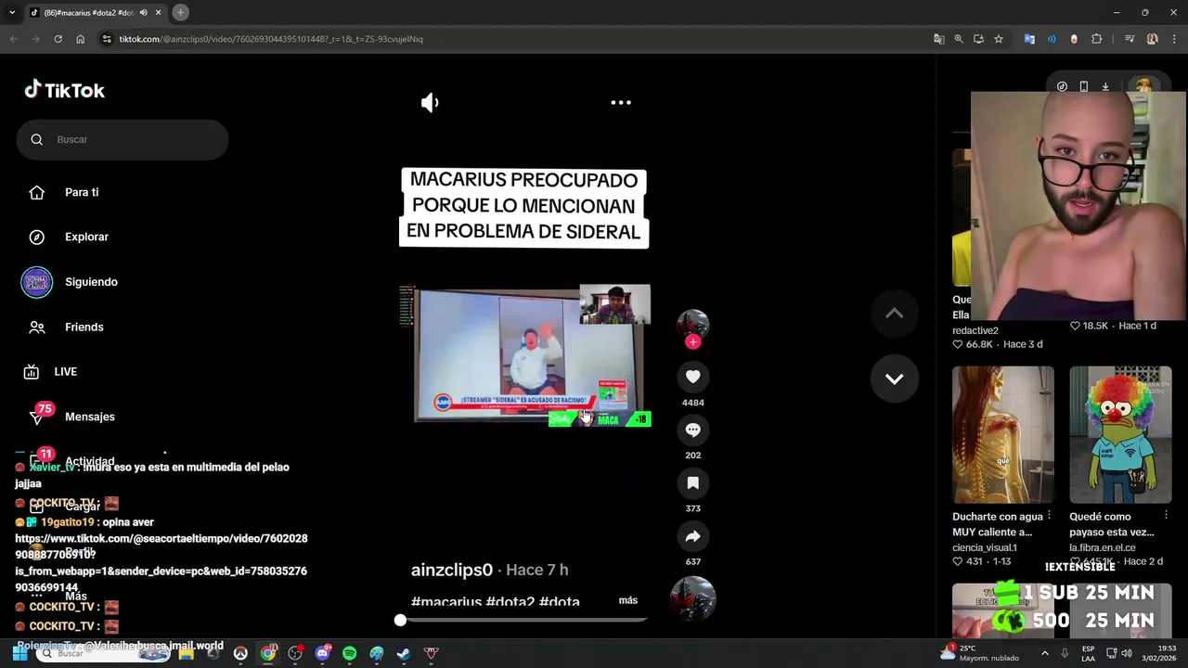Click the TikTok logo

64,90
